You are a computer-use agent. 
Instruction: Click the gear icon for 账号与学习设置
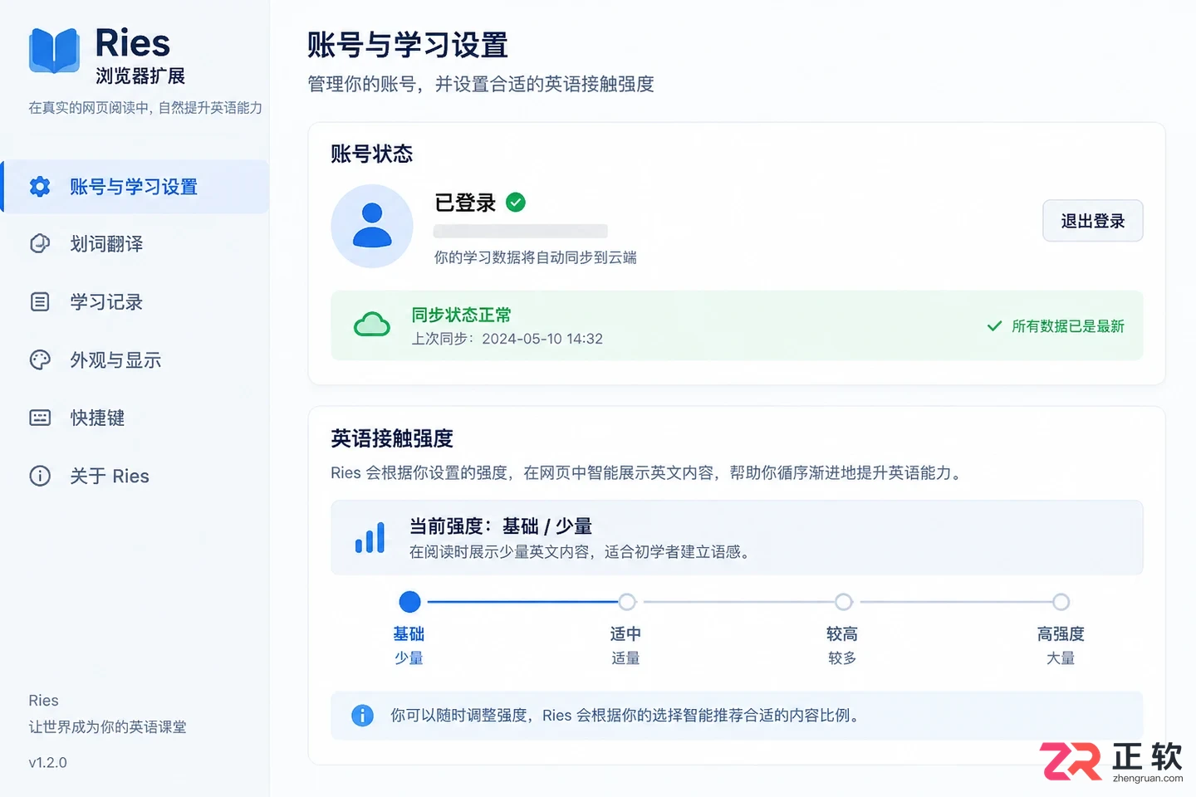click(40, 187)
